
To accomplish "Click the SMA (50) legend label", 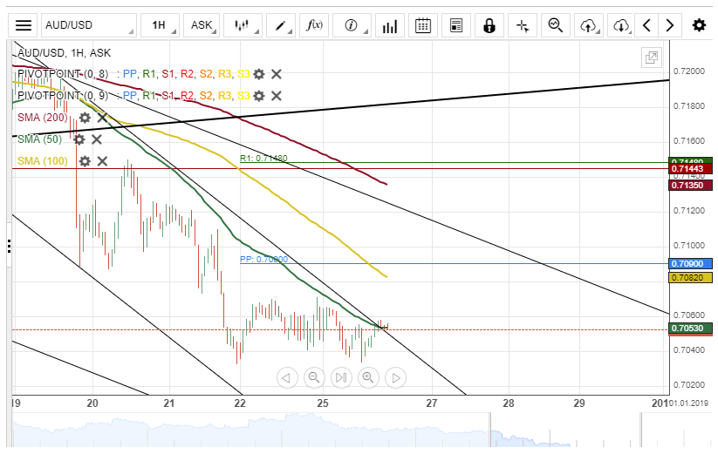I will [40, 139].
